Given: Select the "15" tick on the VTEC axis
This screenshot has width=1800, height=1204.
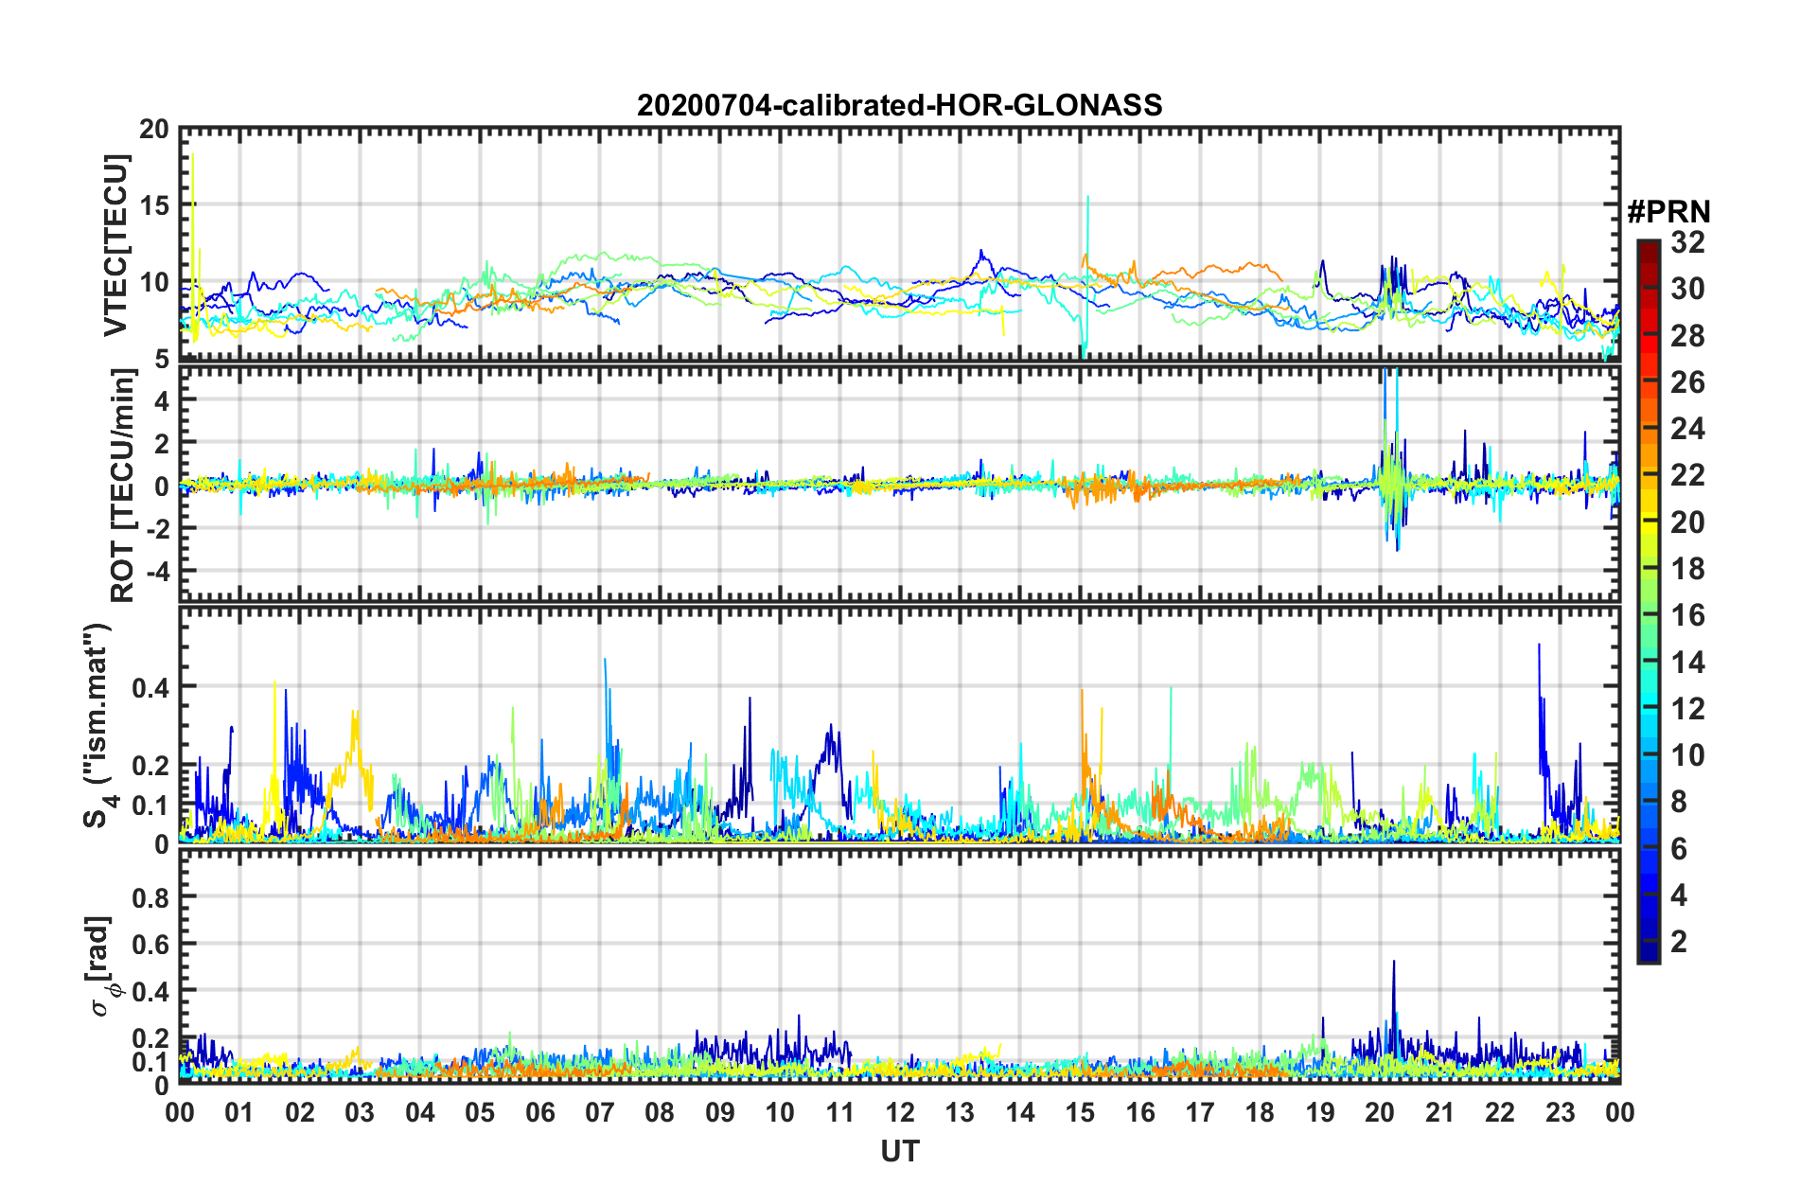Looking at the screenshot, I should [x=154, y=205].
